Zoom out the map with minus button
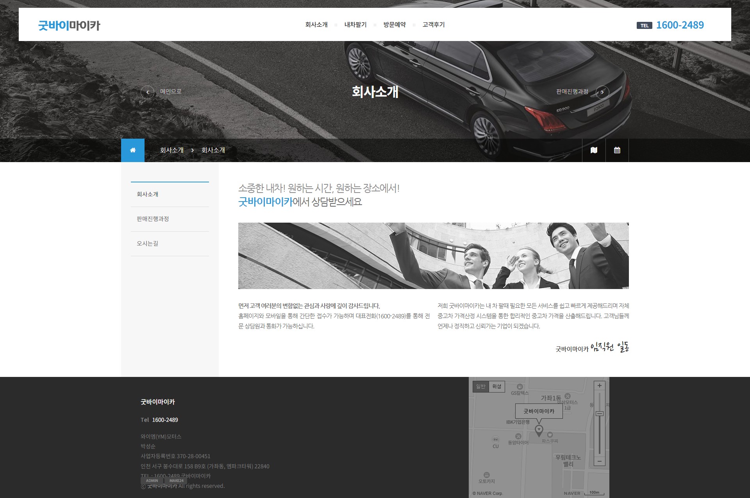 (x=600, y=462)
